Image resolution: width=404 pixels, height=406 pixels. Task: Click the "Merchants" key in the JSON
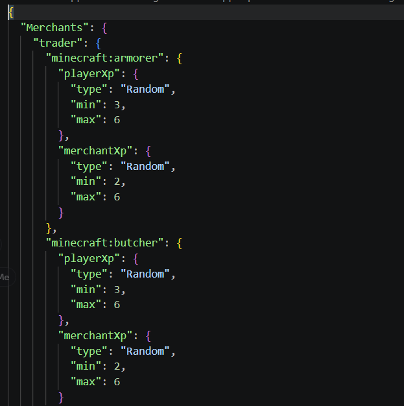click(x=54, y=27)
